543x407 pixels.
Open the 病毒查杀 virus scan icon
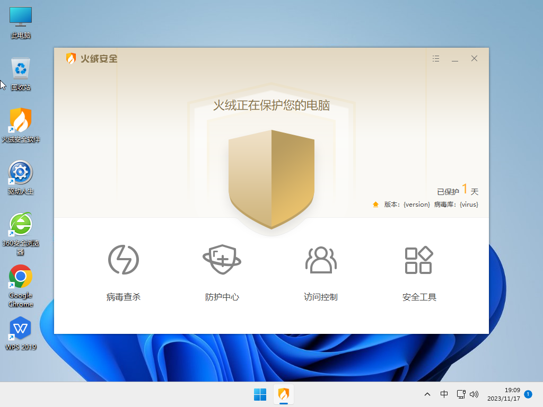(x=124, y=260)
